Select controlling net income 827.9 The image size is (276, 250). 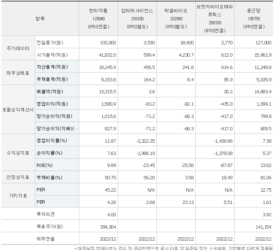(x=110, y=129)
